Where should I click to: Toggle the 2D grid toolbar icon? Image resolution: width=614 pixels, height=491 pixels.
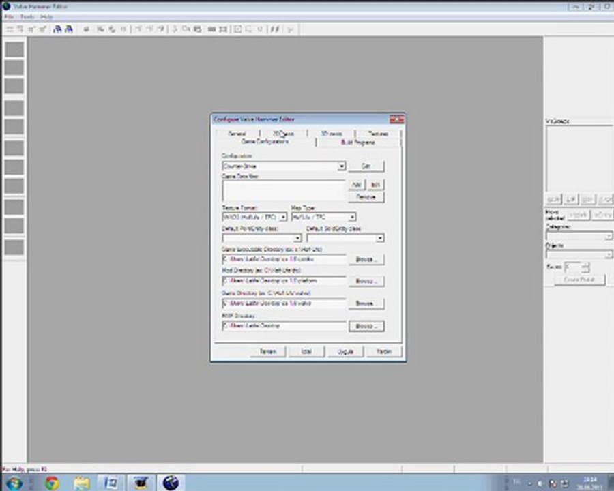pos(10,29)
